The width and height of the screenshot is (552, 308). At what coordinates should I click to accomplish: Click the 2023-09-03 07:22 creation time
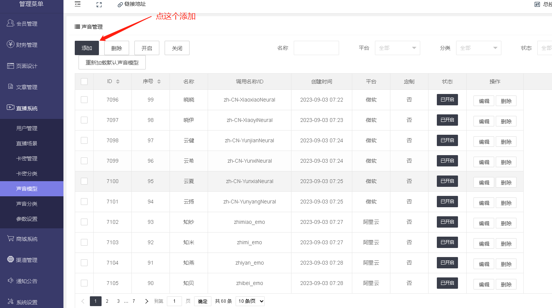point(322,100)
